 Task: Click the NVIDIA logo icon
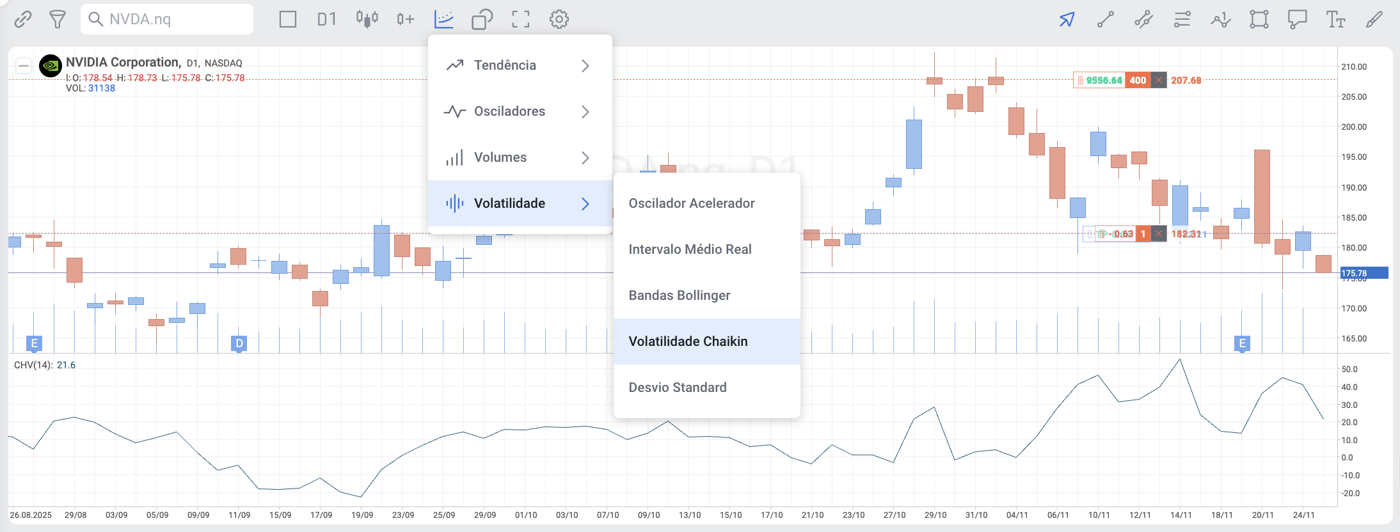pyautogui.click(x=51, y=65)
